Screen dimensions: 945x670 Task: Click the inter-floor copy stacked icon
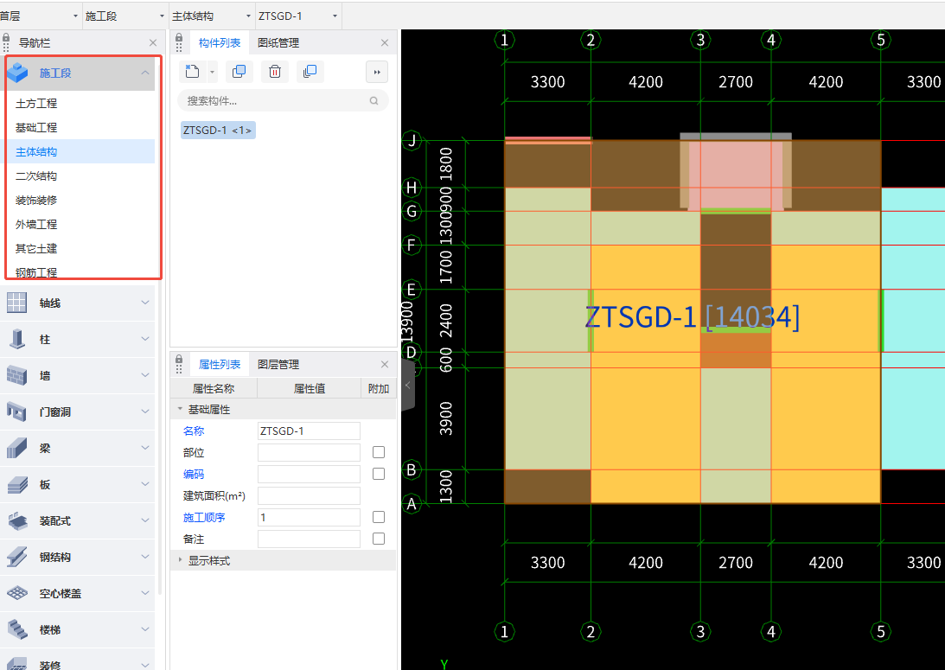(310, 72)
